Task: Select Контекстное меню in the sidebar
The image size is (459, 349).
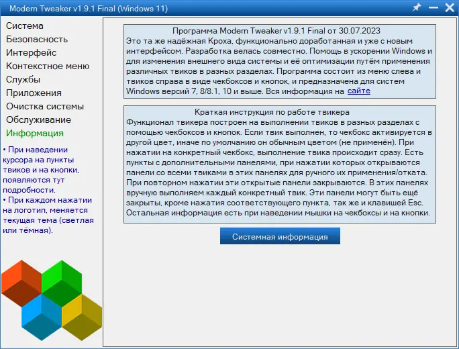Action: pyautogui.click(x=48, y=66)
